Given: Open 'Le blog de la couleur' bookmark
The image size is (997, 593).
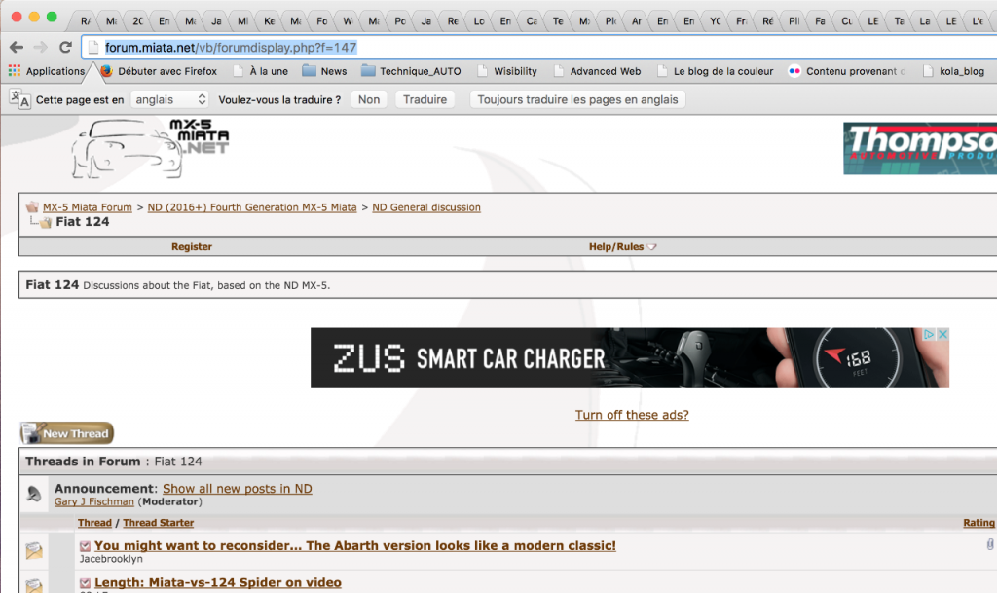Looking at the screenshot, I should click(x=715, y=71).
